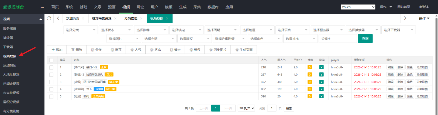Check the box for row 1 暴烈不休
Image resolution: width=438 pixels, height=115 pixels.
click(51, 67)
